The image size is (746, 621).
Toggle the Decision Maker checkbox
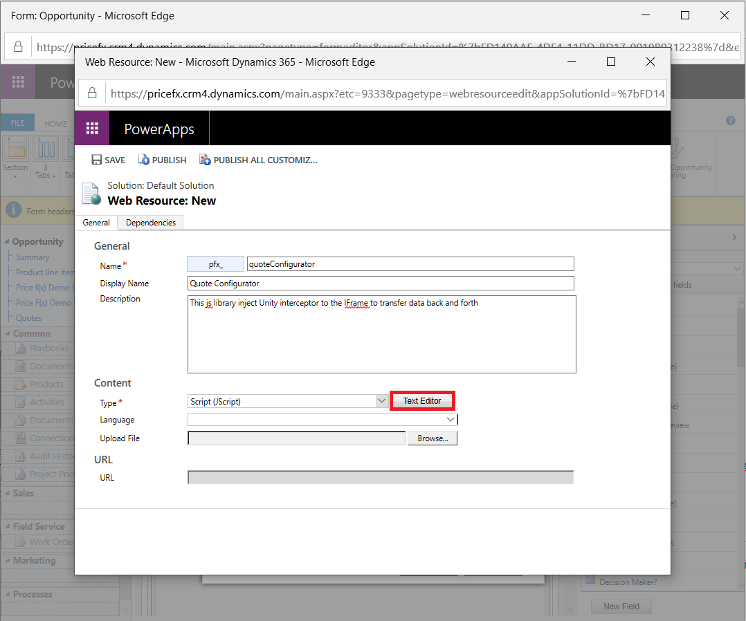[590, 582]
